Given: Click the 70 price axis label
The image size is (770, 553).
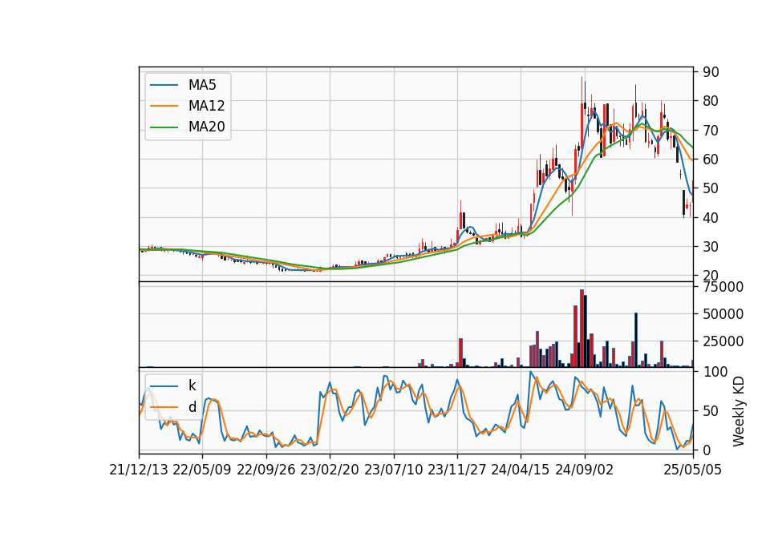Looking at the screenshot, I should click(711, 131).
